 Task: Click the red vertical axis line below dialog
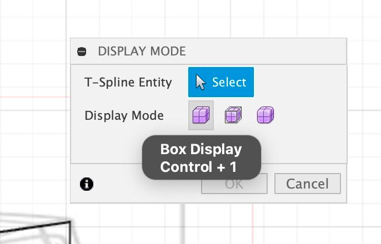coord(253,222)
